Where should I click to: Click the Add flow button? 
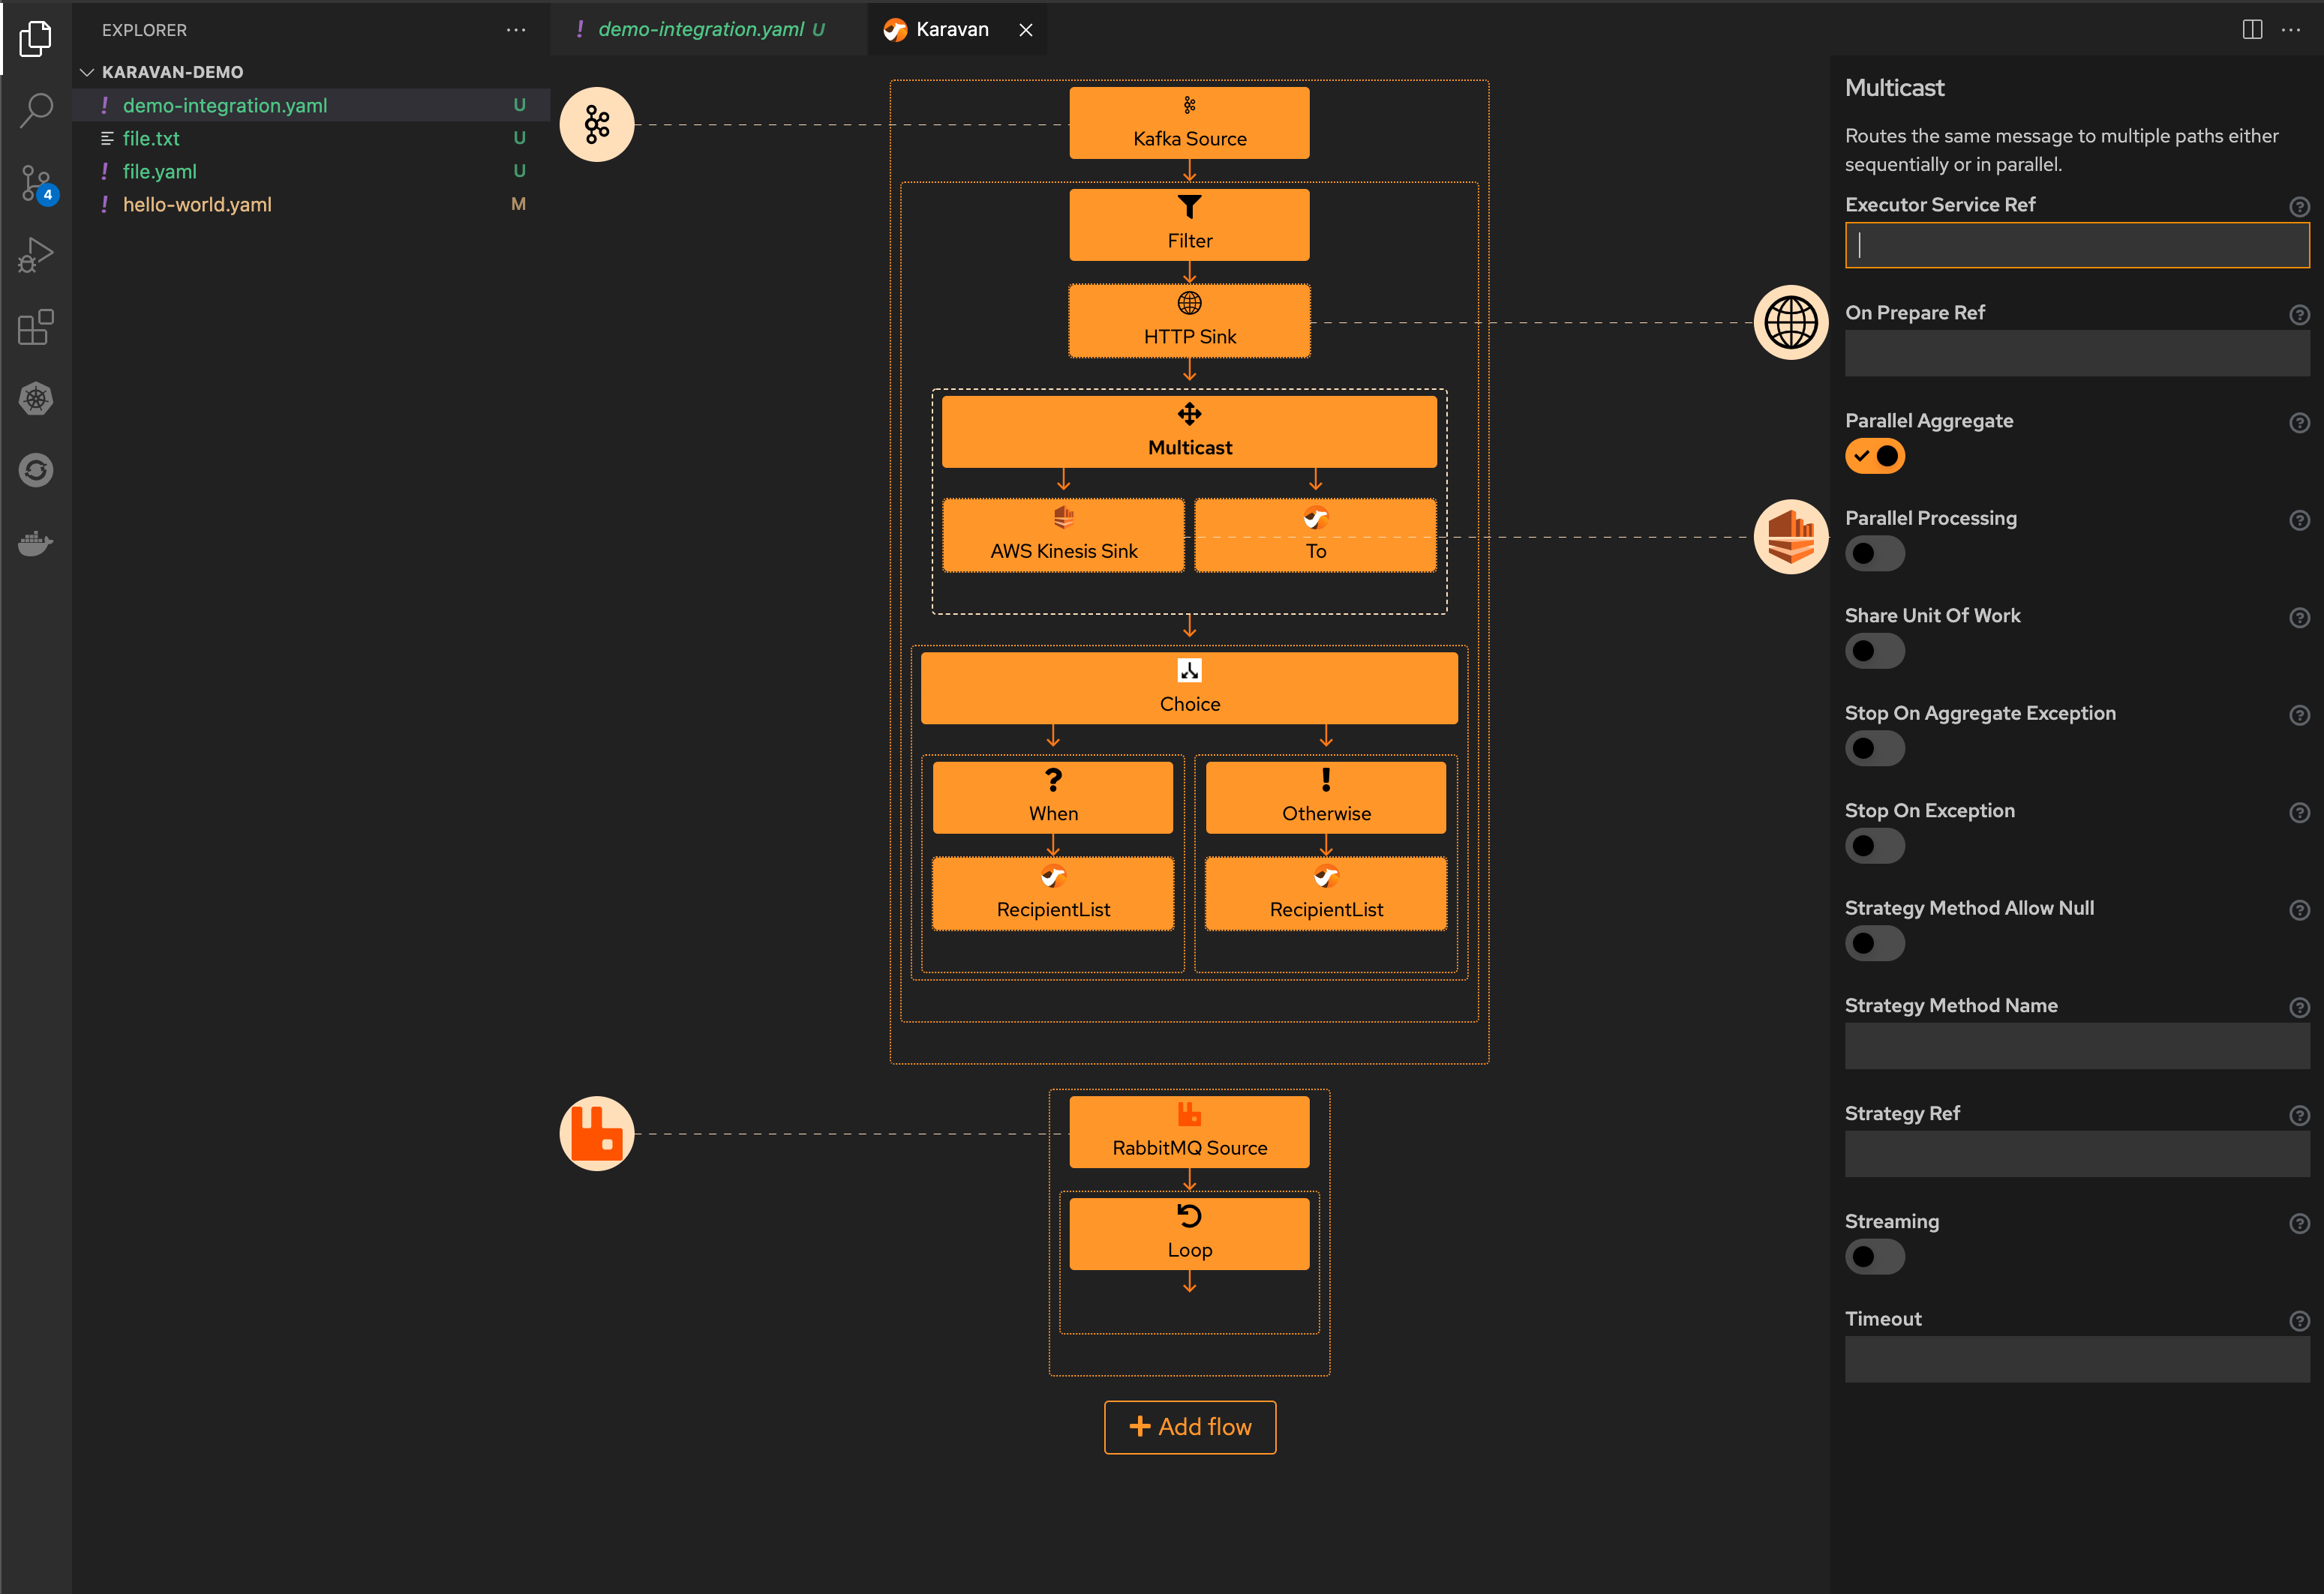coord(1189,1427)
